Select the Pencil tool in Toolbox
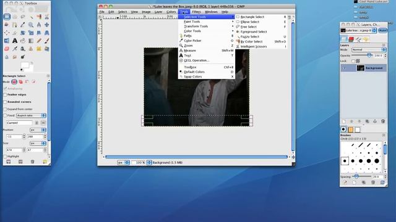This screenshot has height=222, width=396. [x=38, y=41]
